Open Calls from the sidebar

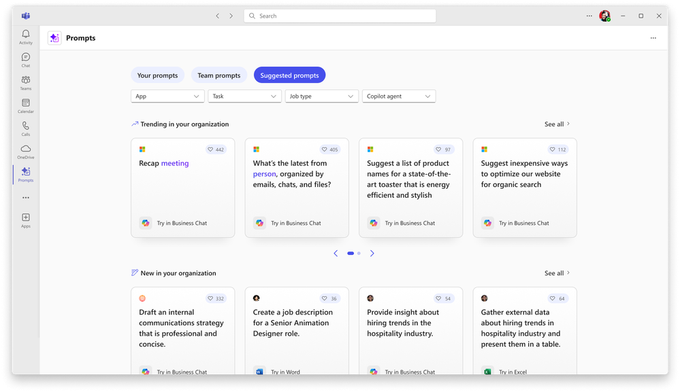[x=26, y=128]
